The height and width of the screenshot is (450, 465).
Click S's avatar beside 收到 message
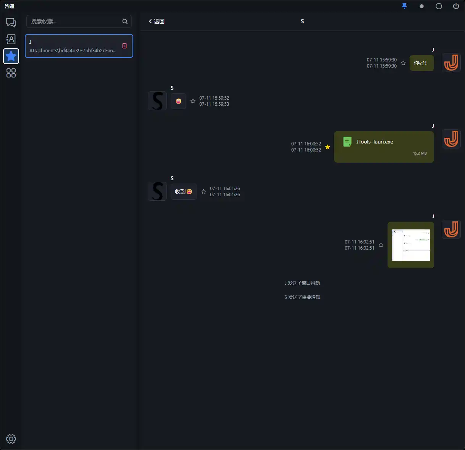click(x=157, y=191)
